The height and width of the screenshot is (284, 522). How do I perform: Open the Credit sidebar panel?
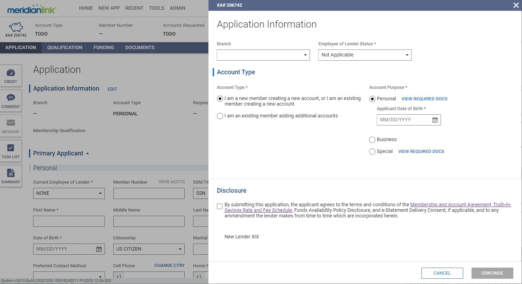pos(11,76)
